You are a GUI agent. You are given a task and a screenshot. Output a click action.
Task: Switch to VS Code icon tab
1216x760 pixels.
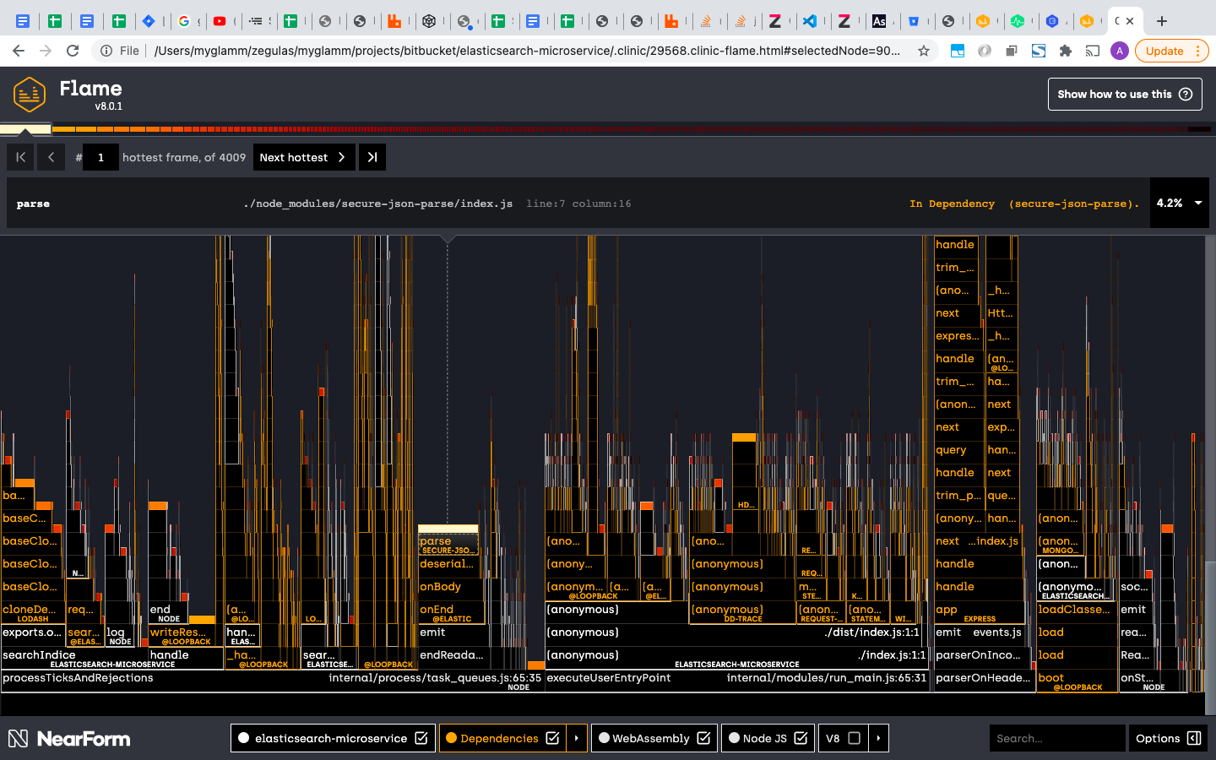pos(809,21)
